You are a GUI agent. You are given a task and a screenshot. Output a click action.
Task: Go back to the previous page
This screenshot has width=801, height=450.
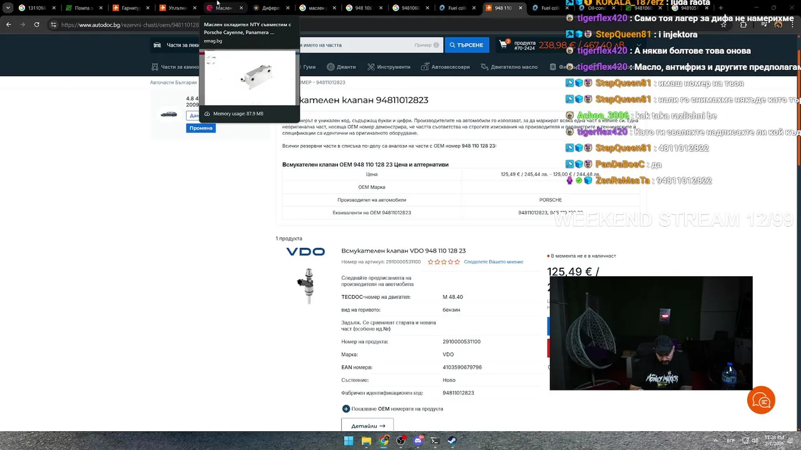click(9, 24)
